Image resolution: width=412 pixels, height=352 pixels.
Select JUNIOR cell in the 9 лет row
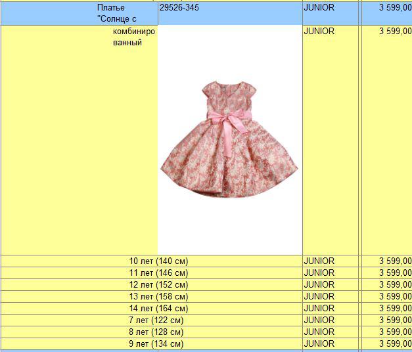pyautogui.click(x=330, y=344)
